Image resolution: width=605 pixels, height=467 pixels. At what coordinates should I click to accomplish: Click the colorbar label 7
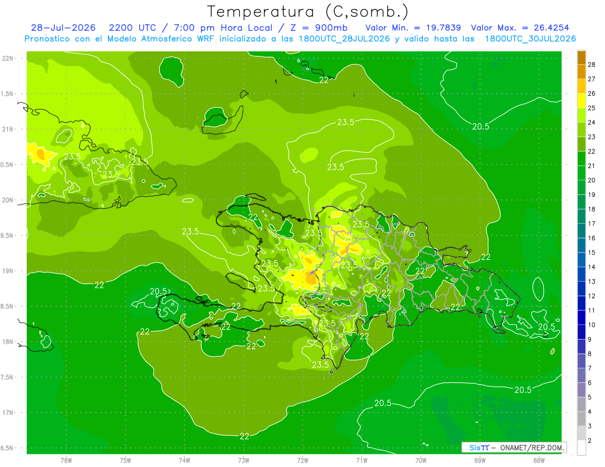tap(590, 368)
